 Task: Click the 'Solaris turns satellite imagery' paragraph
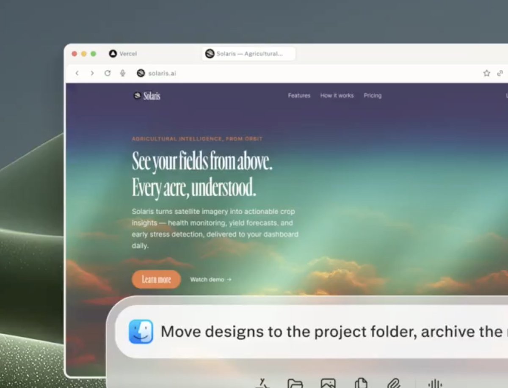pyautogui.click(x=215, y=228)
